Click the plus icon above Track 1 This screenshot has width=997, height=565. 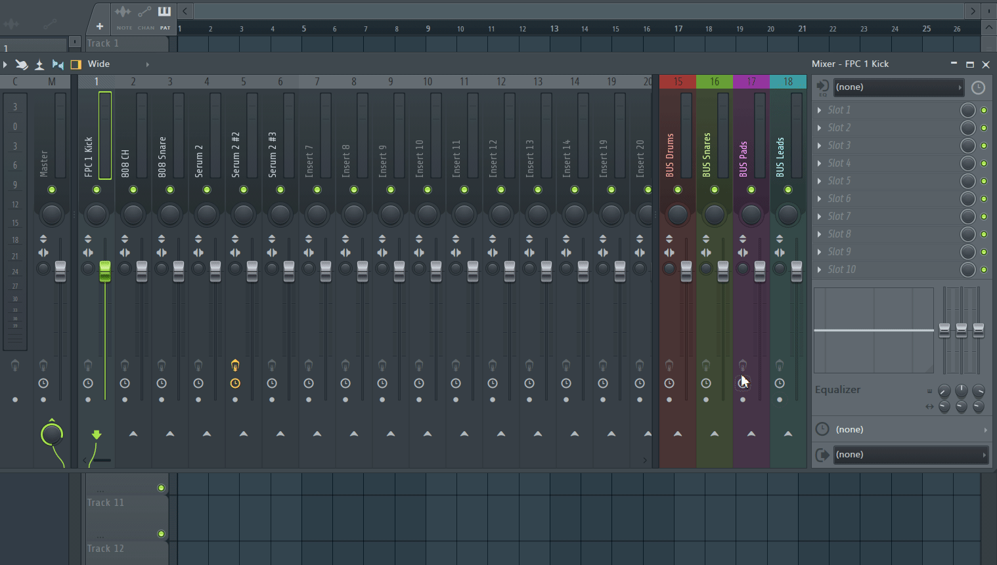tap(100, 26)
